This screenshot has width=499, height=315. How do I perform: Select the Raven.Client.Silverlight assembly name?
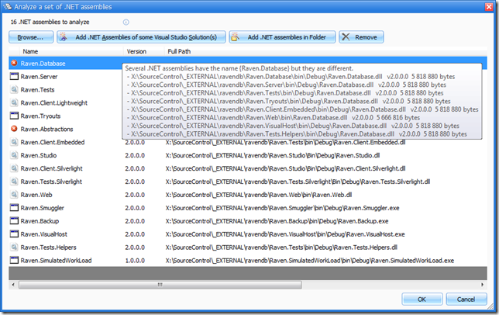pyautogui.click(x=52, y=168)
